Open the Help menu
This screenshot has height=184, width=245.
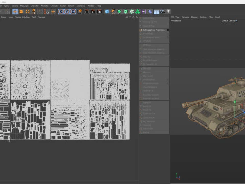99,6
